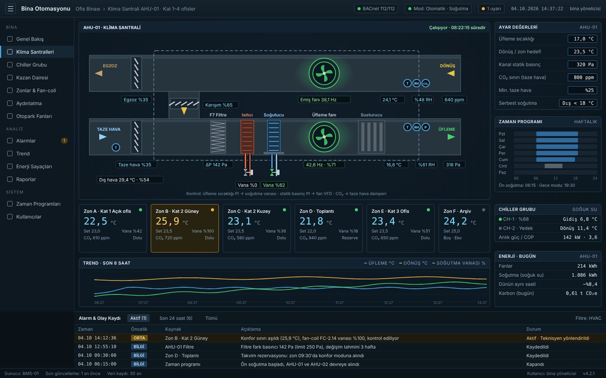Click the 1 uyarı warning badge
Screen dimensions: 606x378
click(x=491, y=8)
